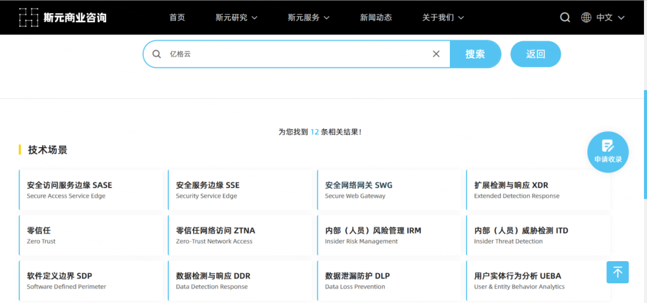Expand the 关于我们 dropdown menu
This screenshot has height=303, width=647.
pos(443,17)
